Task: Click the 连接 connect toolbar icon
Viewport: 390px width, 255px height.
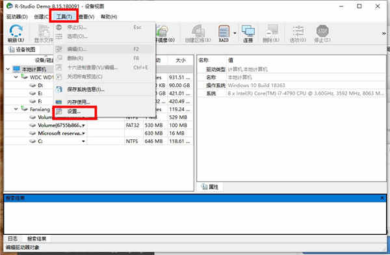Action: point(248,34)
